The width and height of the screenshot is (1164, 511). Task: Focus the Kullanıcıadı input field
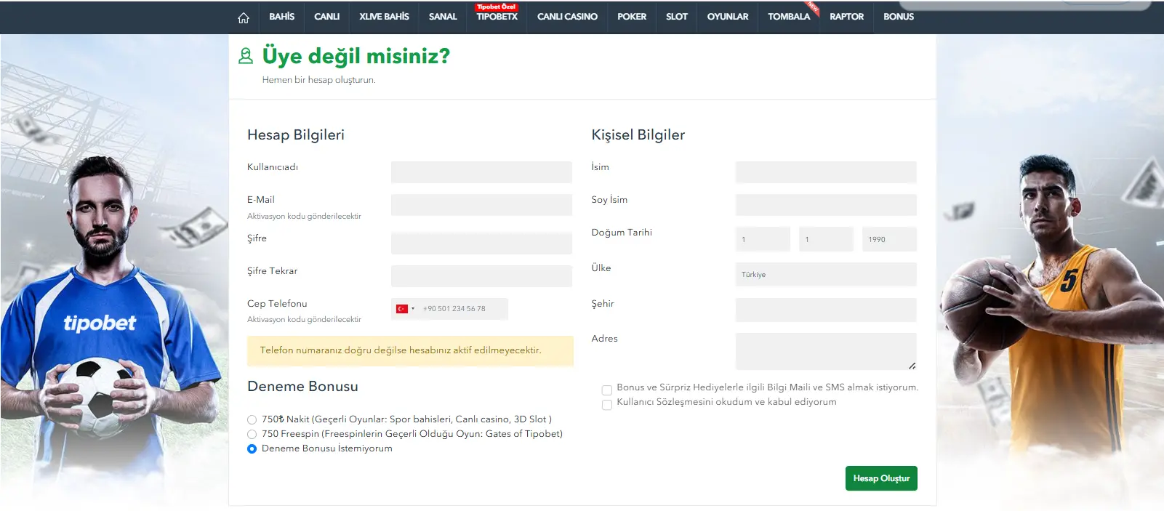(x=481, y=172)
